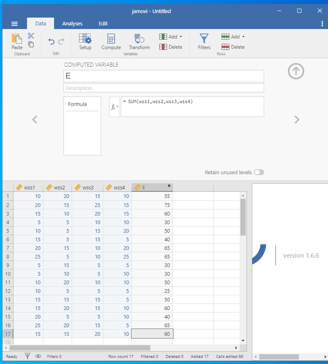The height and width of the screenshot is (364, 328).
Task: Click the Description input field
Action: pos(163,88)
